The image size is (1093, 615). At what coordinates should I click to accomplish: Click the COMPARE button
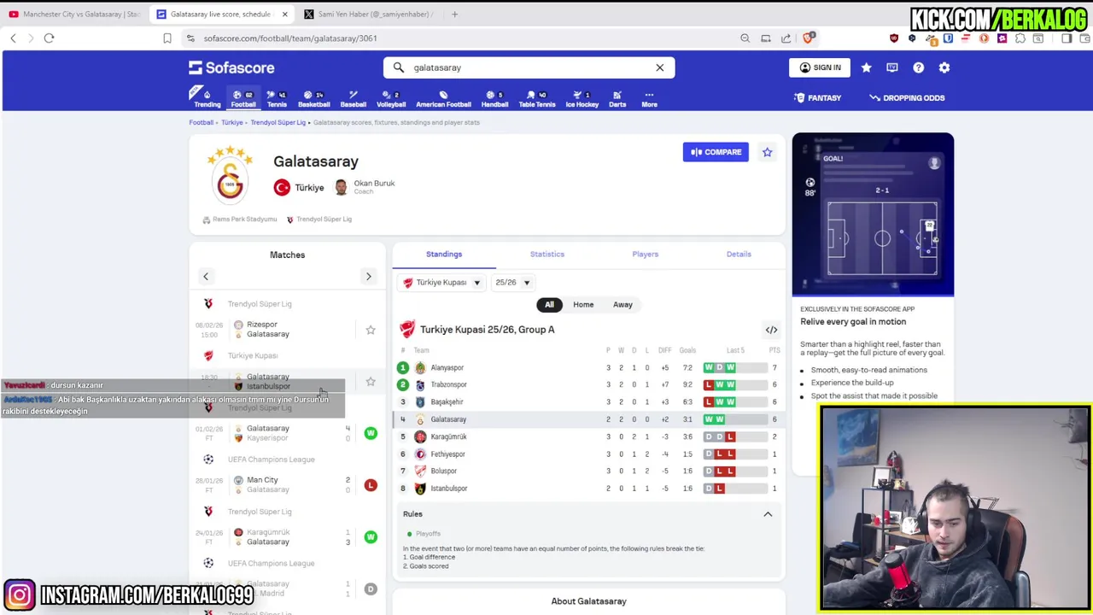tap(716, 152)
